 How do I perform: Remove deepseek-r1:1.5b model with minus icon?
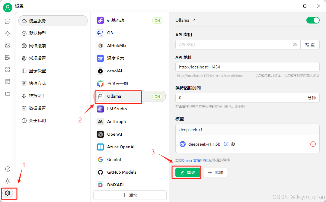(x=313, y=144)
